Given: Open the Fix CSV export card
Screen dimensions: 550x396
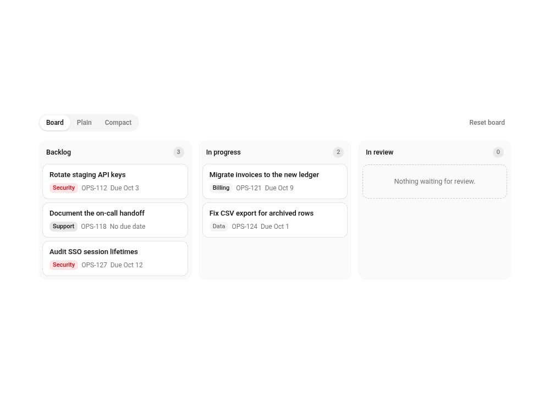Looking at the screenshot, I should [x=275, y=220].
